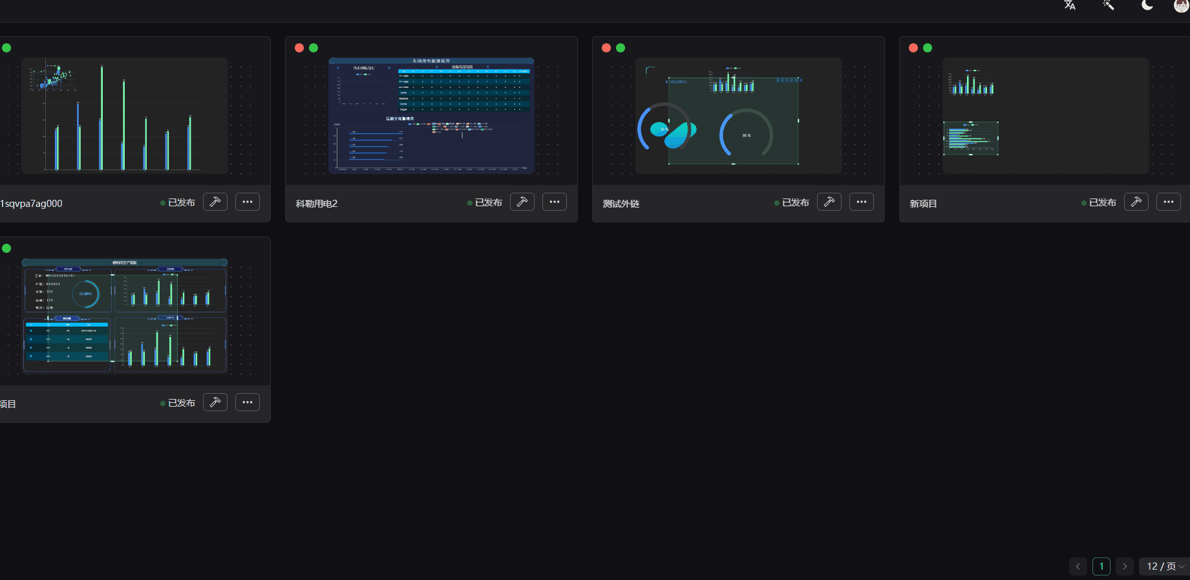The height and width of the screenshot is (580, 1190).
Task: Click the green dot on 测试外链 card
Action: 621,48
